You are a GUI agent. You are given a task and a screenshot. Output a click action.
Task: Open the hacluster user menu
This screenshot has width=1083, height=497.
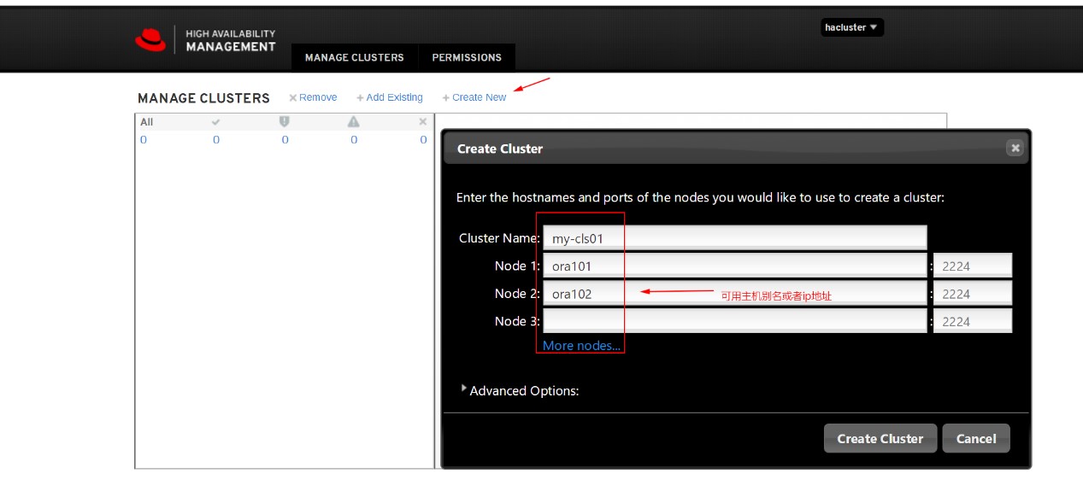click(851, 26)
